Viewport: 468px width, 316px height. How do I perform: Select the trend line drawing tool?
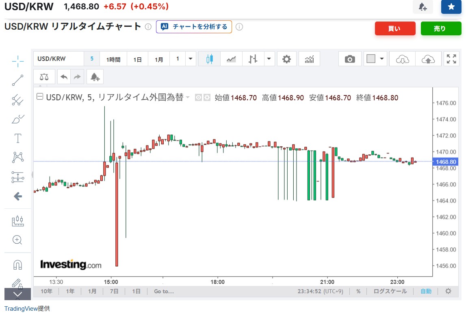point(17,80)
